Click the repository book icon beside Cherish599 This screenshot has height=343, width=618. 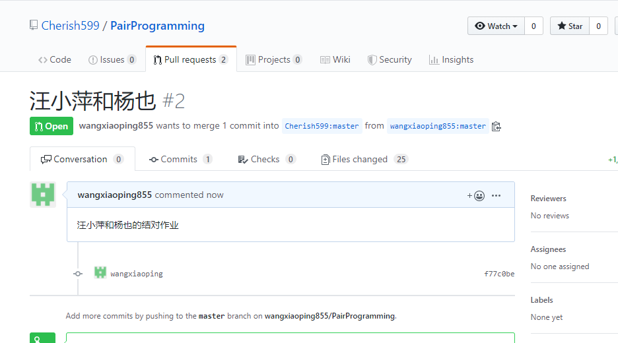click(33, 26)
